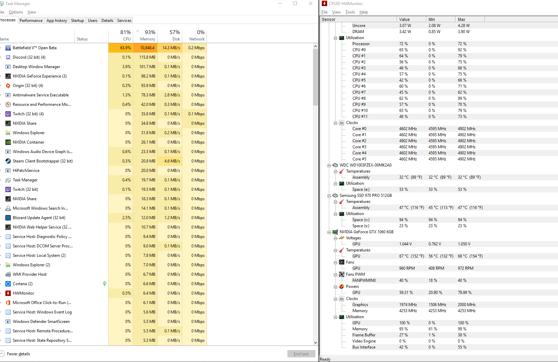Click the WDC WD1003FZEX hard drive icon
This screenshot has width=558, height=362.
click(x=335, y=165)
